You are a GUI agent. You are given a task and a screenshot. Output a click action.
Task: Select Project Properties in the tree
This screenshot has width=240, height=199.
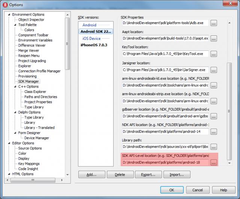pos(38,102)
